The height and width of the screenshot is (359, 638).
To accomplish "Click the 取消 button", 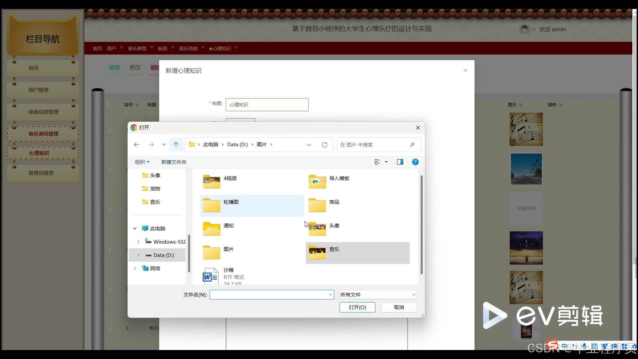I will tap(399, 307).
